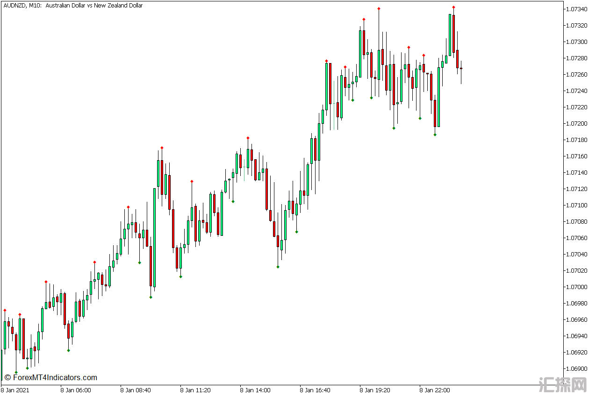Click the rightmost red fractal diamond

tap(453, 7)
